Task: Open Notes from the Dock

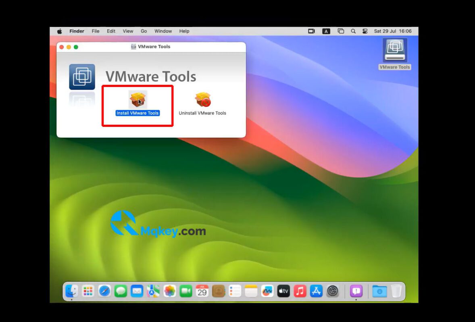Action: click(251, 291)
